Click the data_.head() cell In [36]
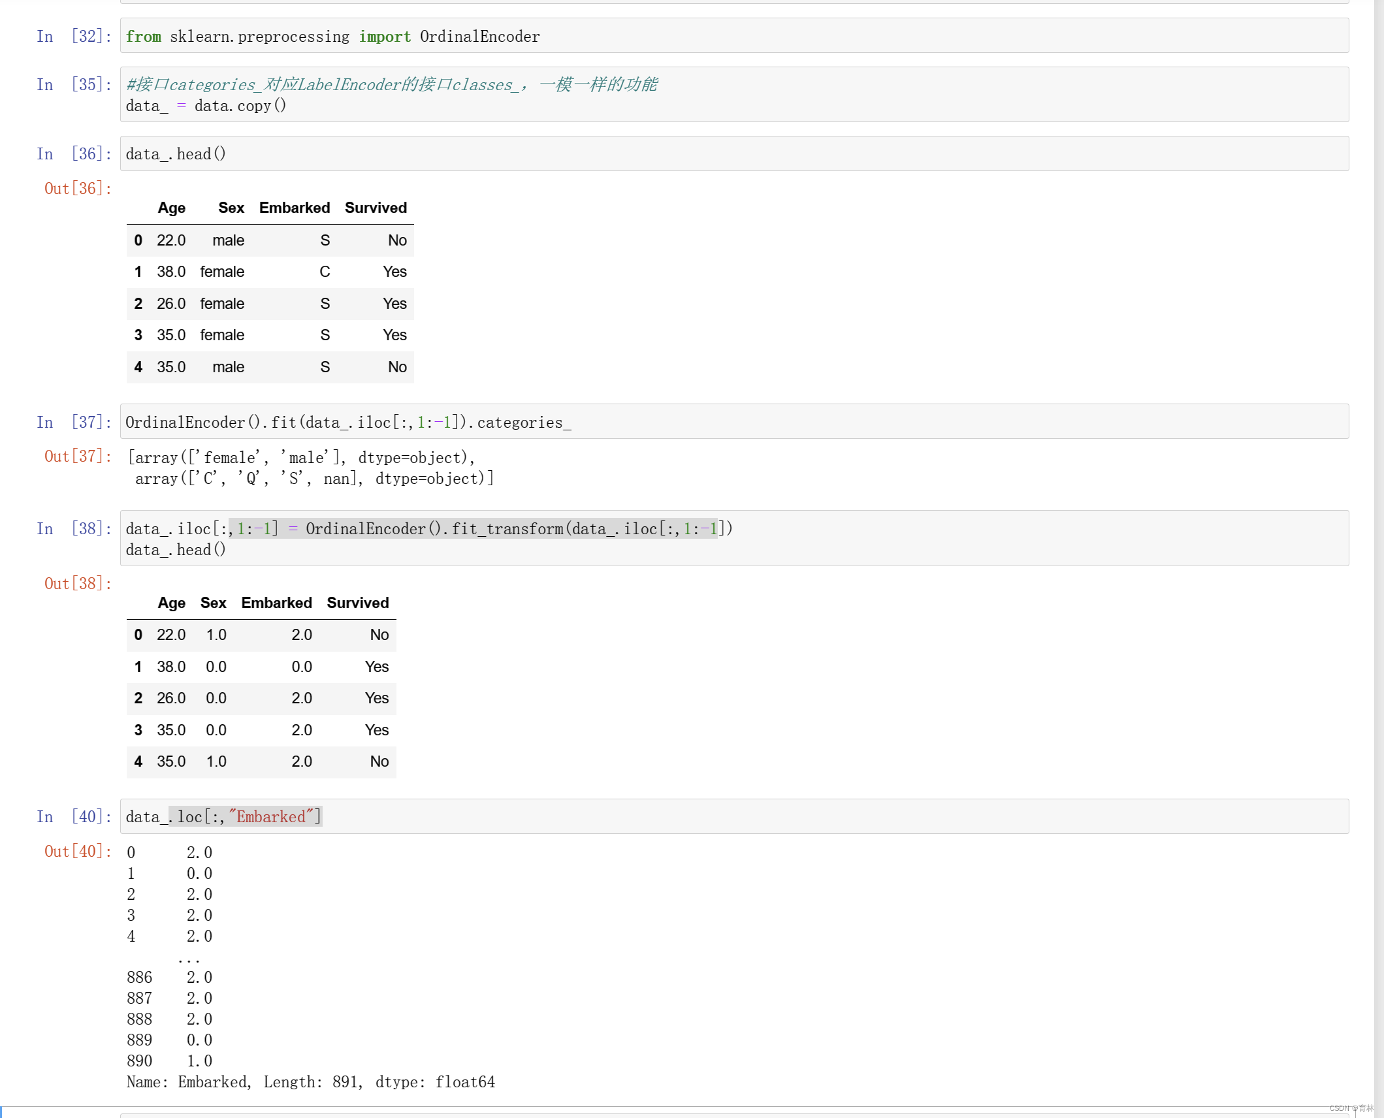Viewport: 1384px width, 1118px height. (734, 154)
